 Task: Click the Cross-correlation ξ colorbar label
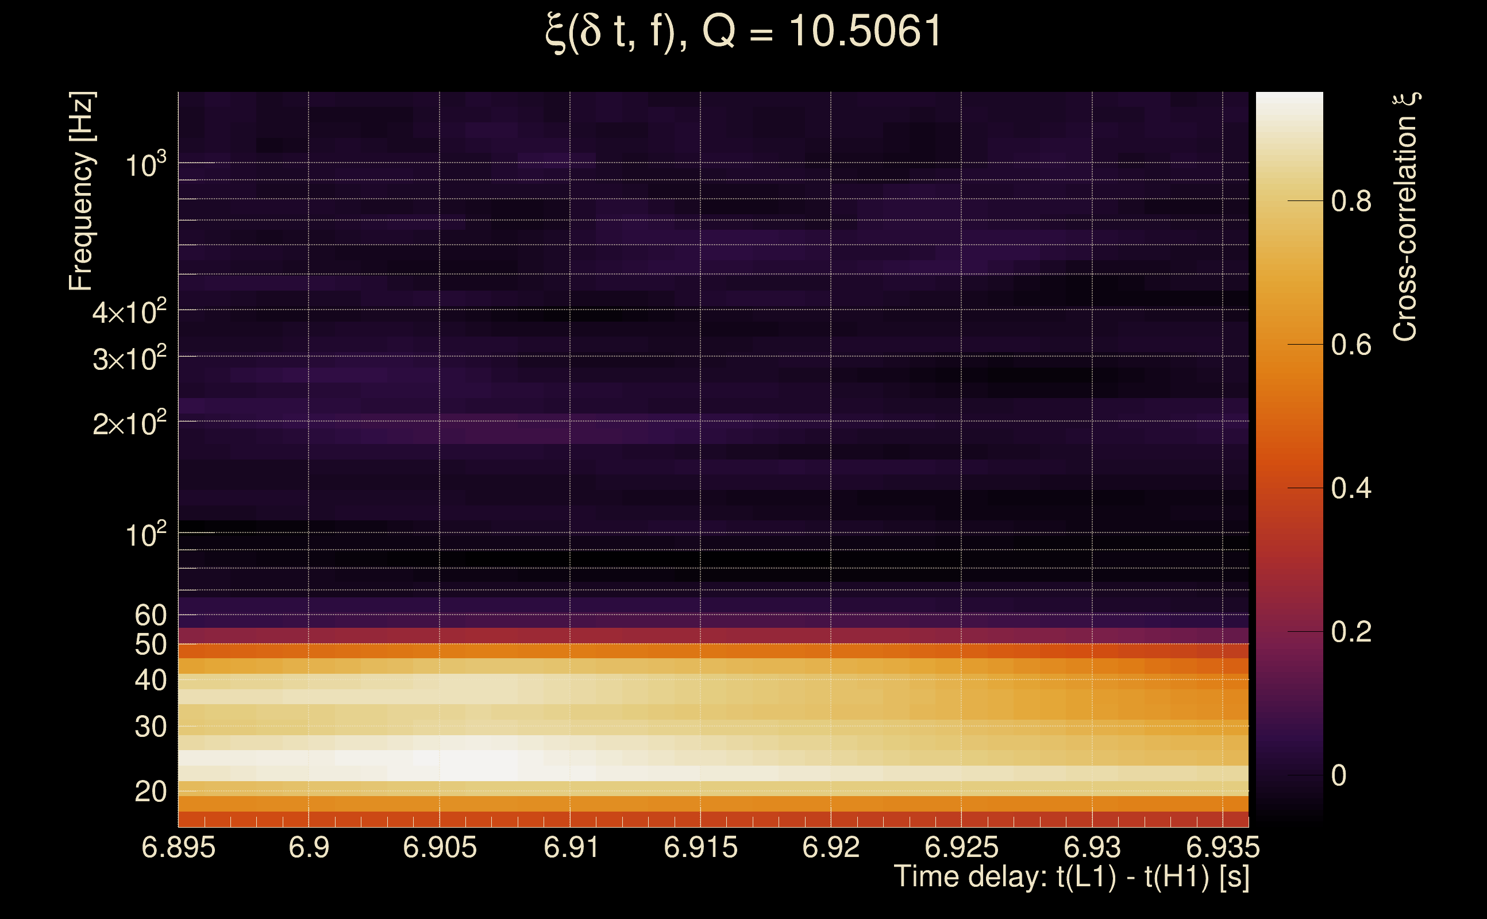coord(1405,217)
